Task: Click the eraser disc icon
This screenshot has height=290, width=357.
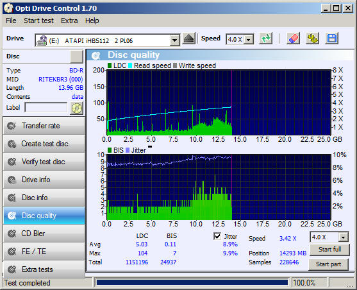Action: coord(293,38)
